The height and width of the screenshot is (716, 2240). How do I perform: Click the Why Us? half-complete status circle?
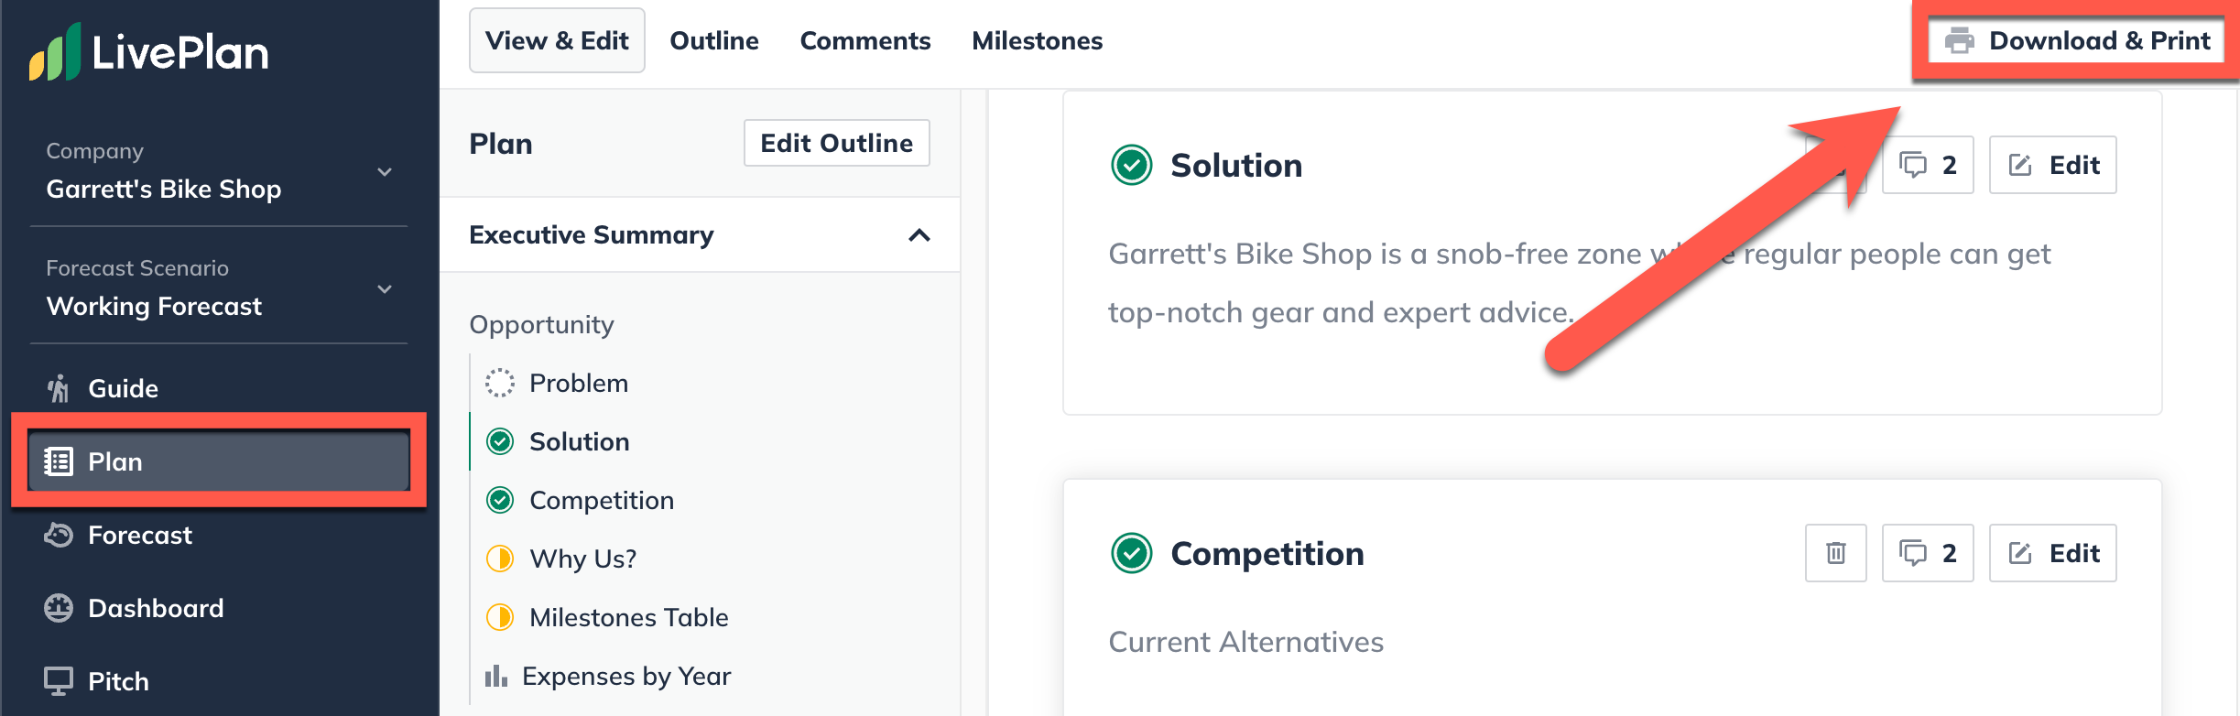point(500,559)
